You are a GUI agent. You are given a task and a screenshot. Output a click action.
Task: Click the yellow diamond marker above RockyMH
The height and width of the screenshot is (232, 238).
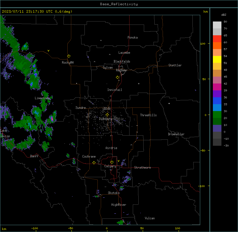tap(69, 56)
